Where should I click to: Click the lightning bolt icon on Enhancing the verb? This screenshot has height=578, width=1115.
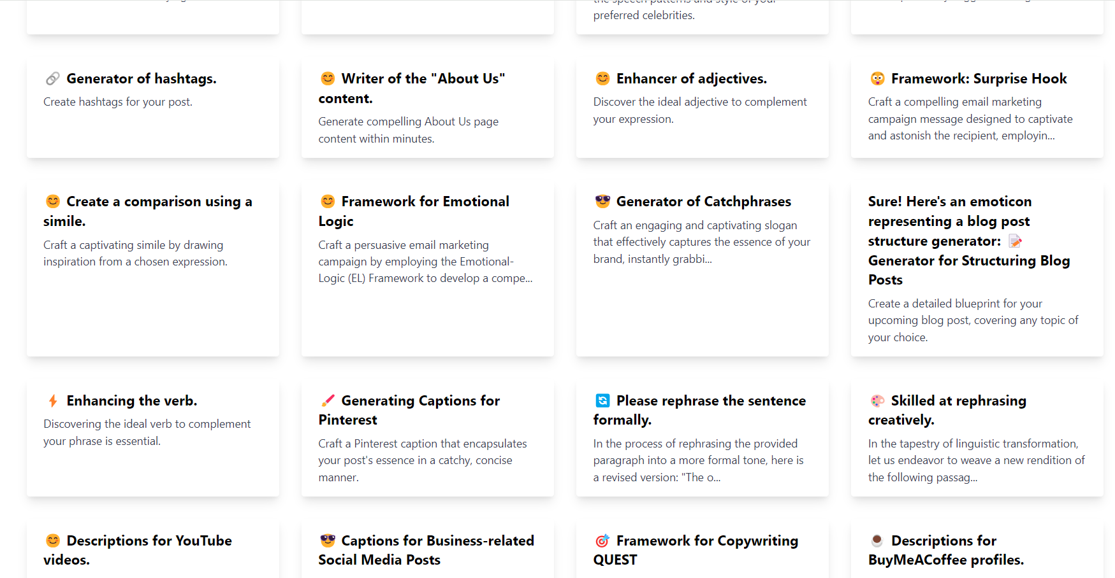(x=53, y=400)
